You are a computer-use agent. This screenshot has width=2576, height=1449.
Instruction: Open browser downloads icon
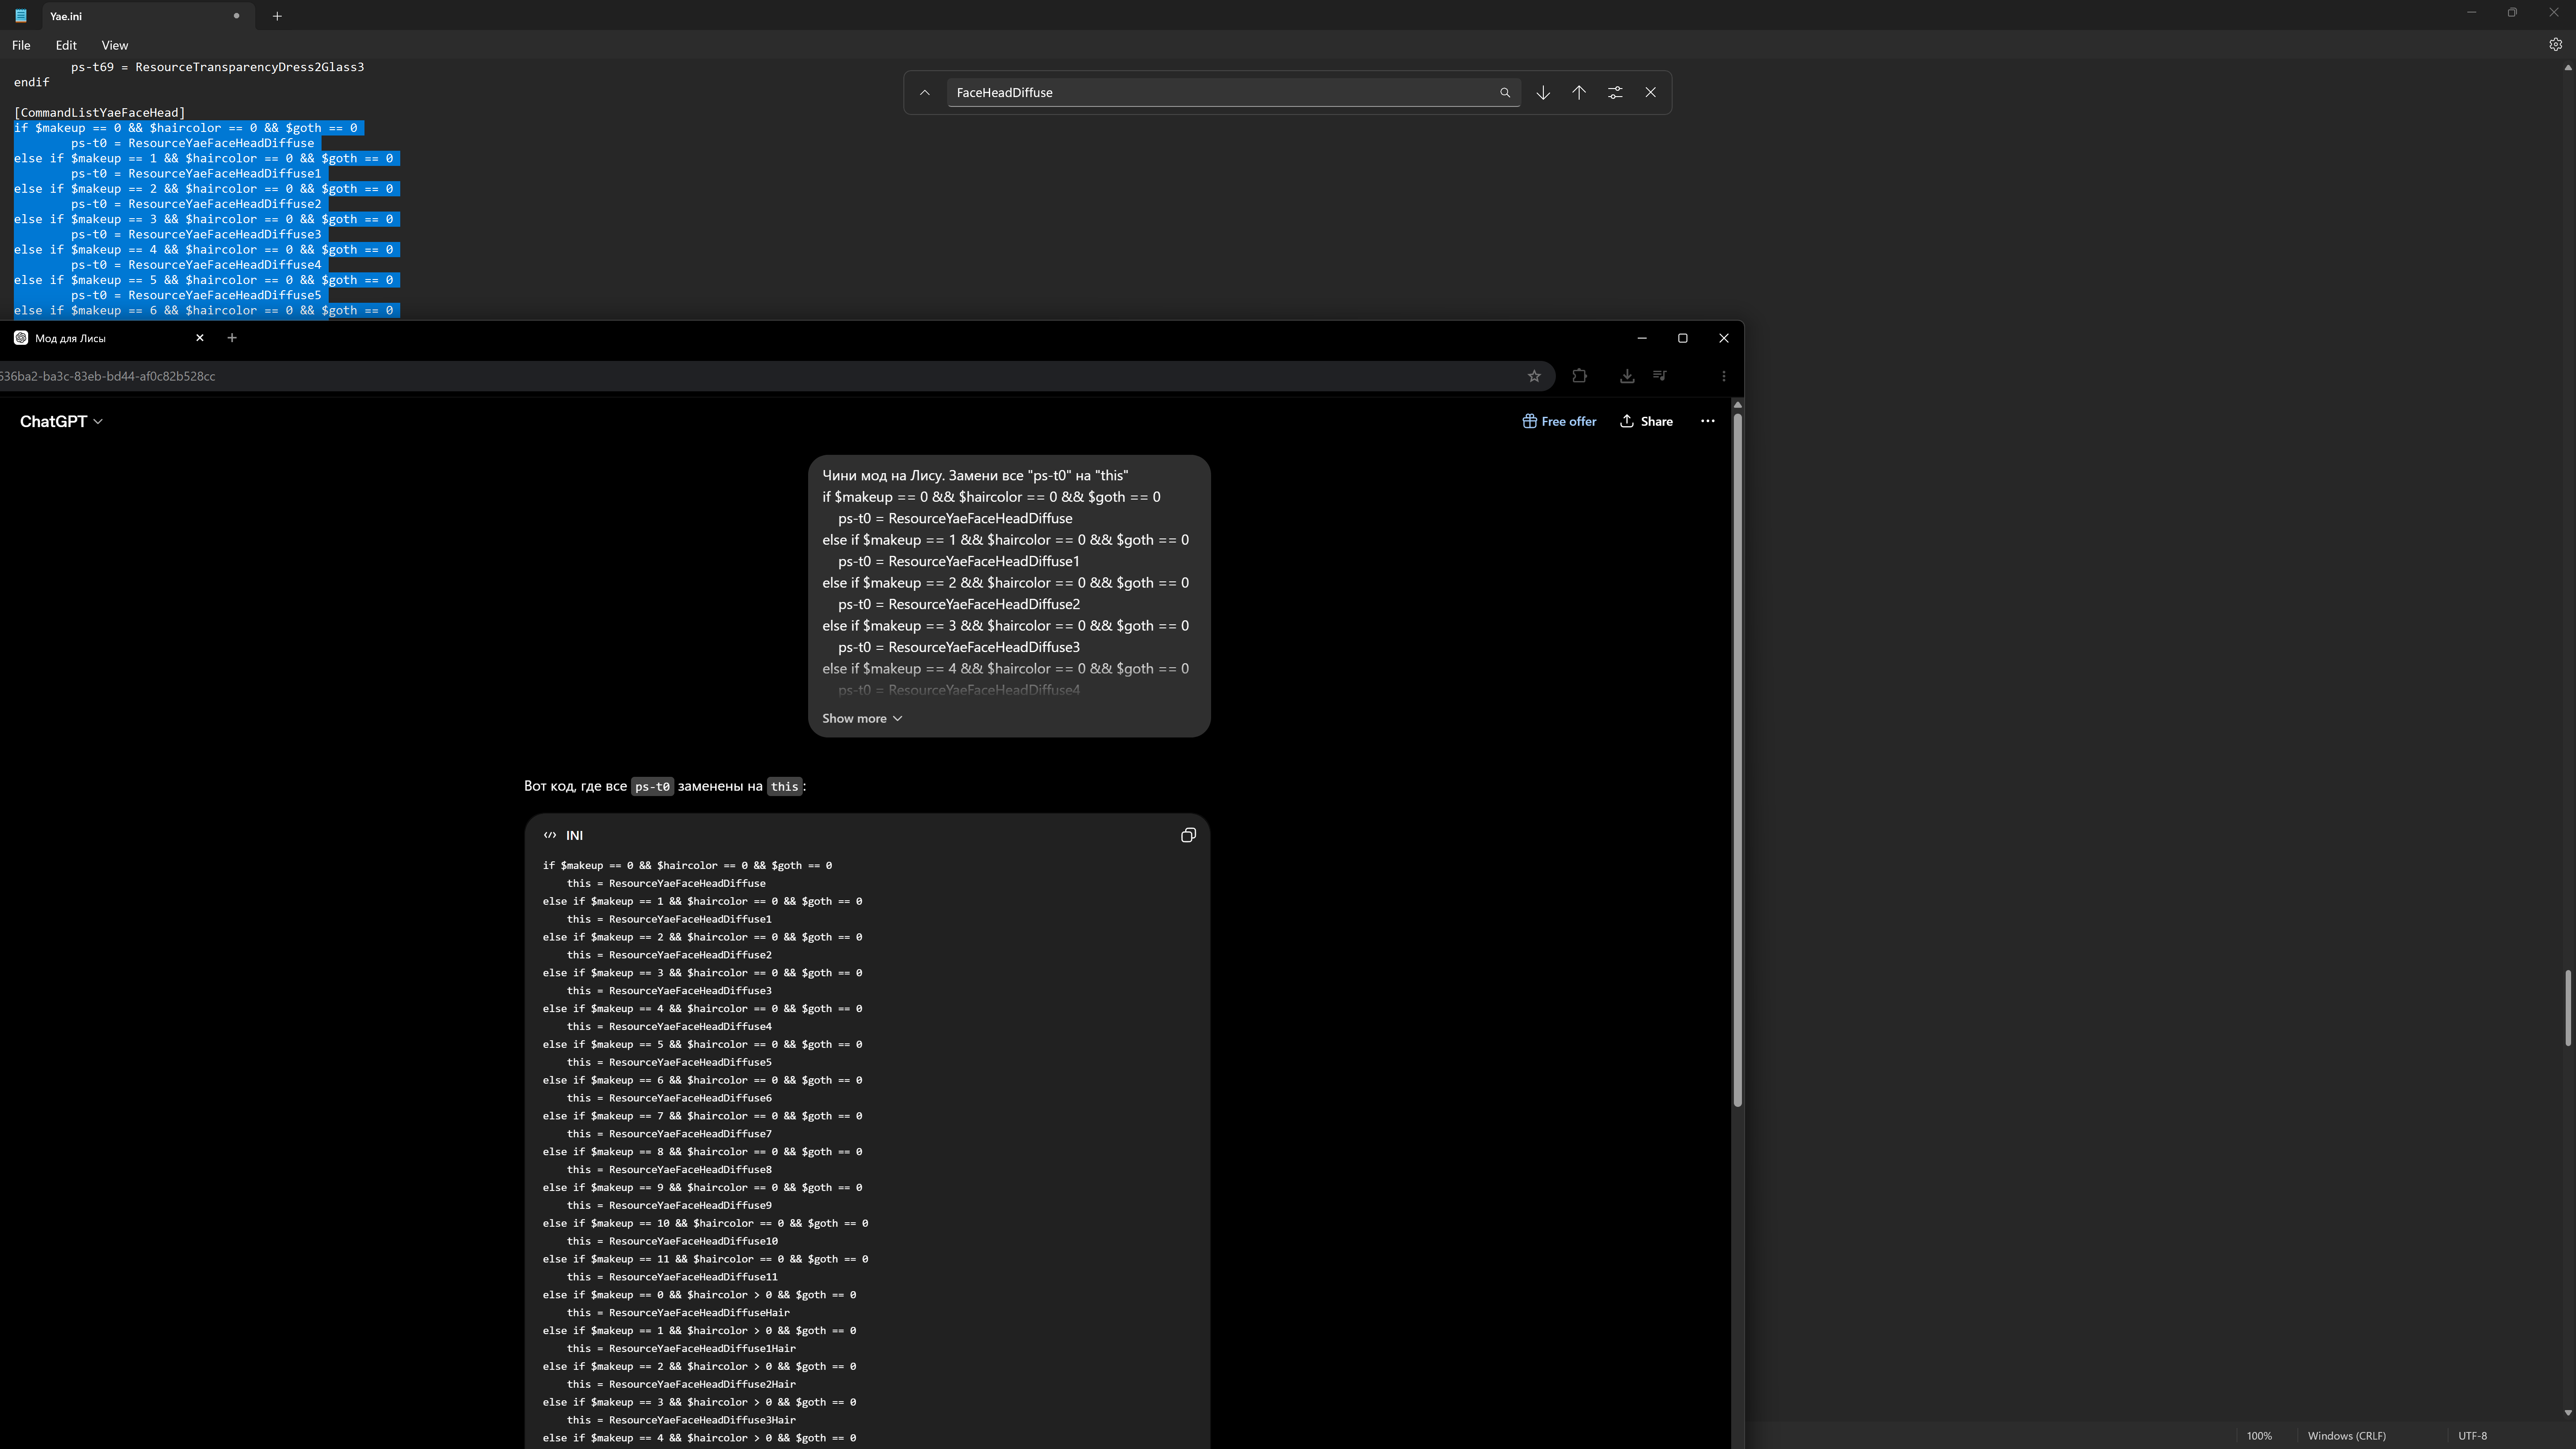(1627, 377)
